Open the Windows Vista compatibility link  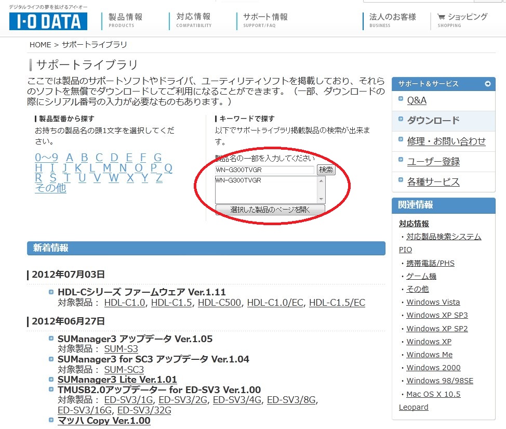point(433,302)
